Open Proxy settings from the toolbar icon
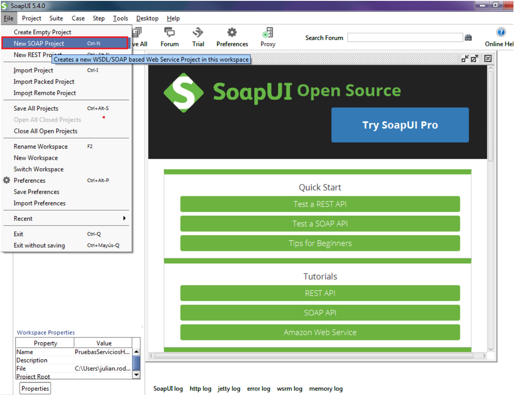This screenshot has width=516, height=395. 267,37
